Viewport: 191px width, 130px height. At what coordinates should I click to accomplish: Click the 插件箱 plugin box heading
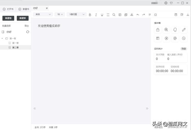[x=157, y=23]
